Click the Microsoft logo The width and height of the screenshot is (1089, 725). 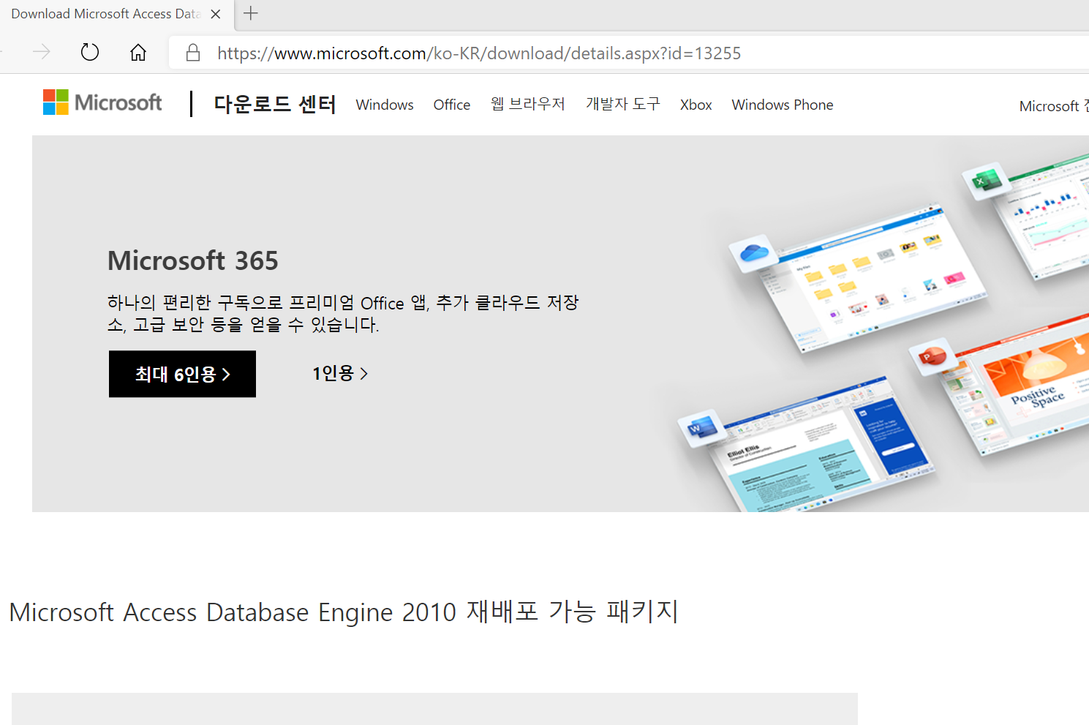pyautogui.click(x=102, y=103)
